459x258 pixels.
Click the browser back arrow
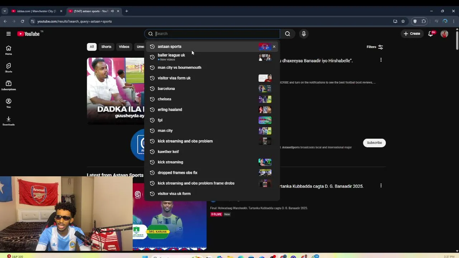tap(5, 21)
